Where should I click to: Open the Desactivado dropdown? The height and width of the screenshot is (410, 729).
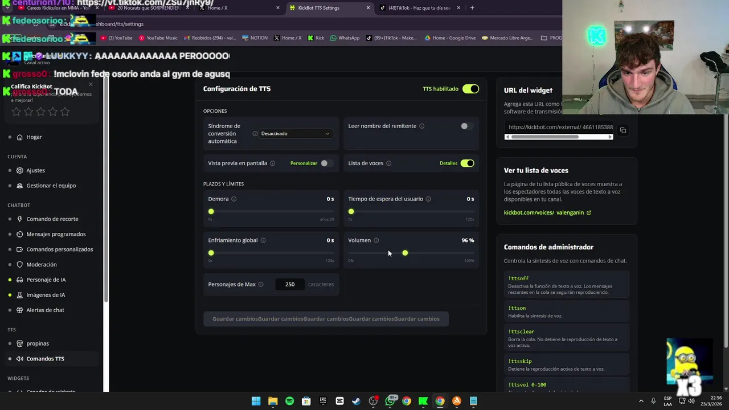coord(295,134)
